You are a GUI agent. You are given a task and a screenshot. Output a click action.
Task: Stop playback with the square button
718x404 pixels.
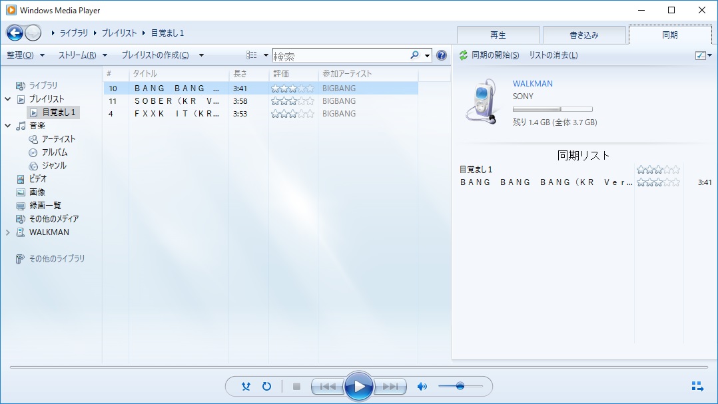297,387
